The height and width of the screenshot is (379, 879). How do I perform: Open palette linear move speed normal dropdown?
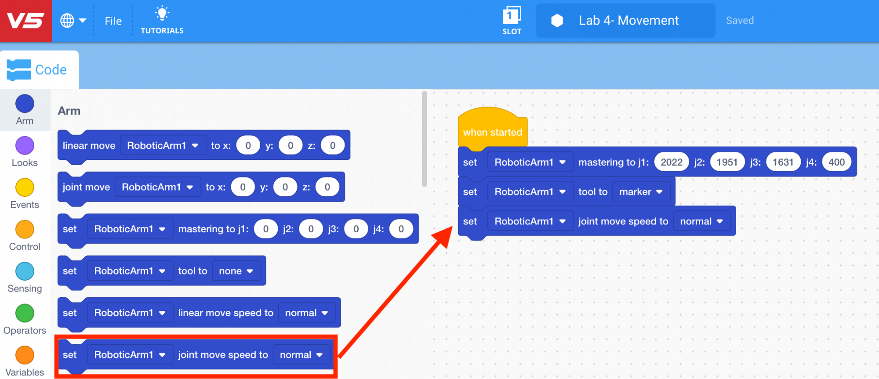click(x=306, y=313)
